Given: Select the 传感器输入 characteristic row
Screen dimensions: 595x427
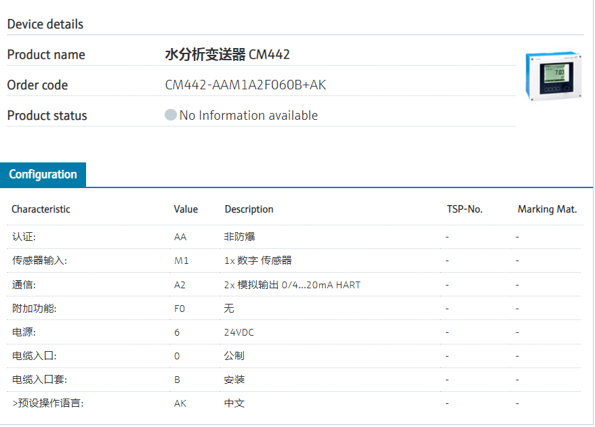Looking at the screenshot, I should coord(39,261).
